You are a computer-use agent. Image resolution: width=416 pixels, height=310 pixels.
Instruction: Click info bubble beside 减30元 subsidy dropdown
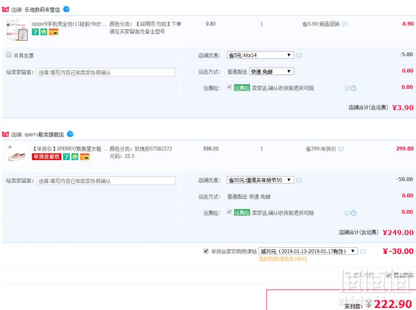pos(363,251)
